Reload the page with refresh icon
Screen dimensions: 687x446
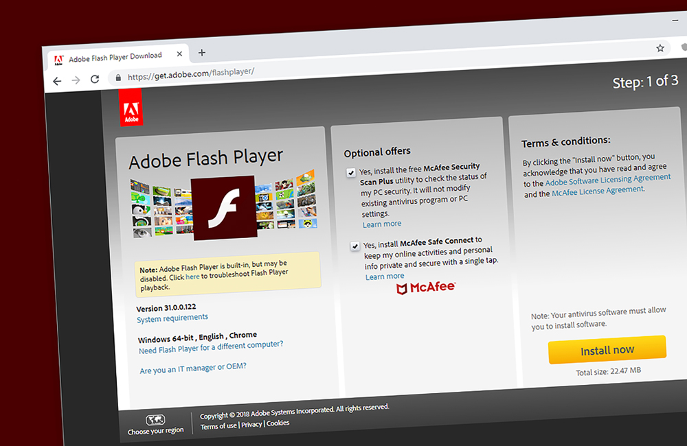[x=95, y=79]
